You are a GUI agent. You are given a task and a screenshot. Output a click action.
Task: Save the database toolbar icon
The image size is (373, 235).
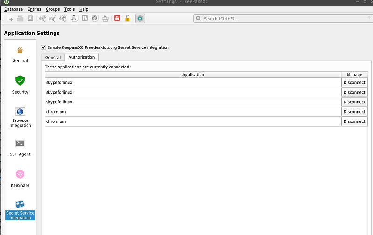[x=30, y=19]
